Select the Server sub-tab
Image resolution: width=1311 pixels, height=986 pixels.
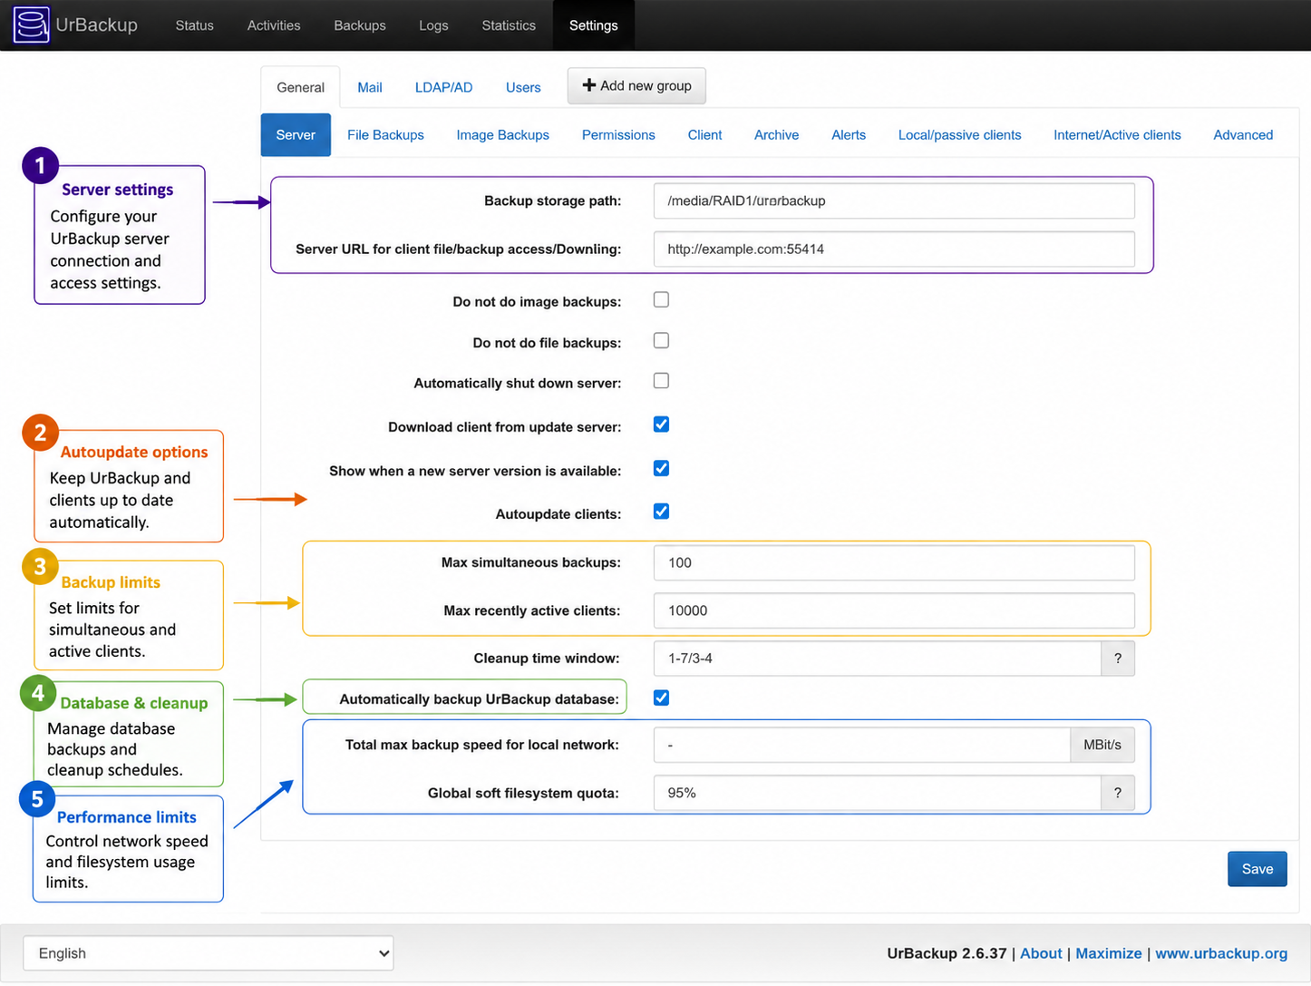(x=296, y=135)
